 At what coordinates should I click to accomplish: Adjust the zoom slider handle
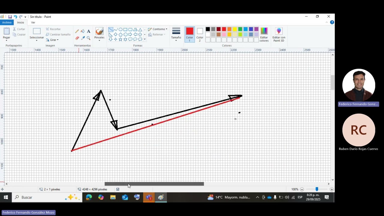point(317,189)
